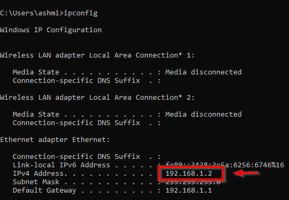Click the IPv4 Address label text
289x200 pixels.
(38, 174)
